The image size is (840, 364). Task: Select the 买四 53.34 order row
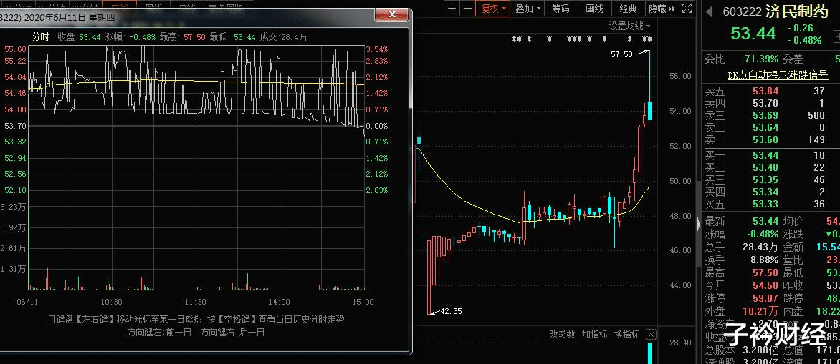click(x=771, y=192)
